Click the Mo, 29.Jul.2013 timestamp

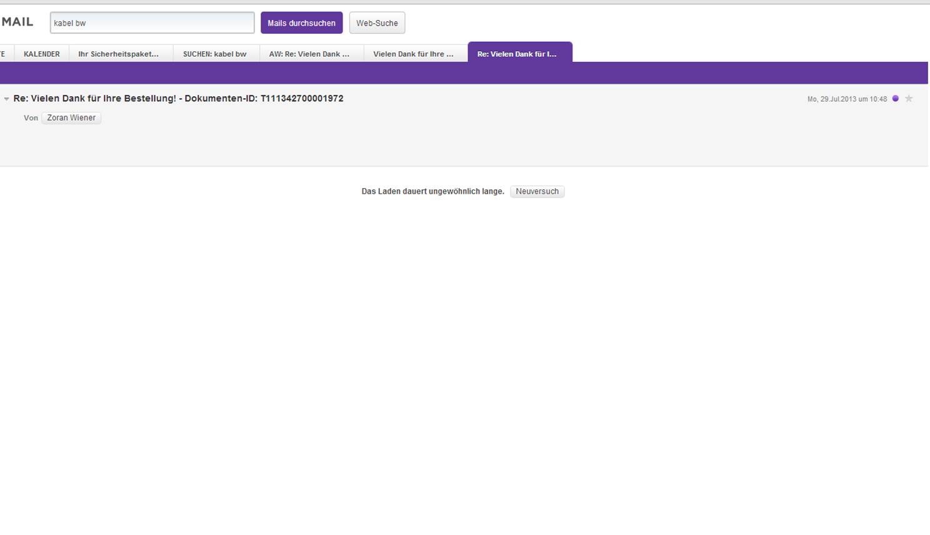(x=846, y=99)
